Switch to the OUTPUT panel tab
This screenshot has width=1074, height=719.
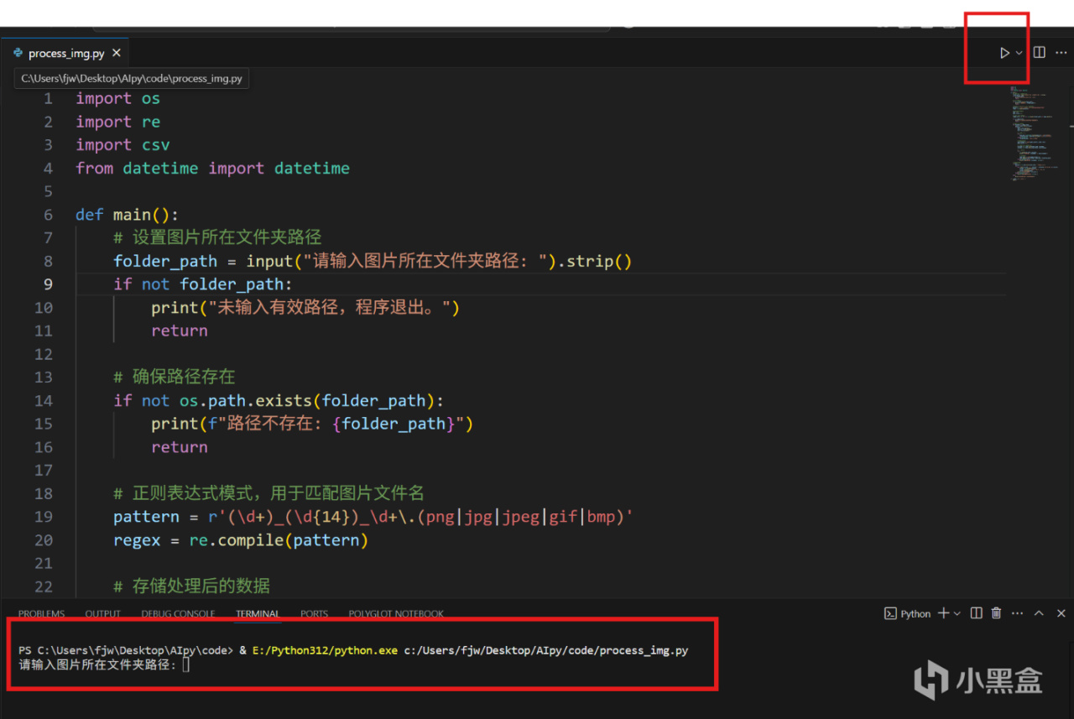(x=103, y=613)
